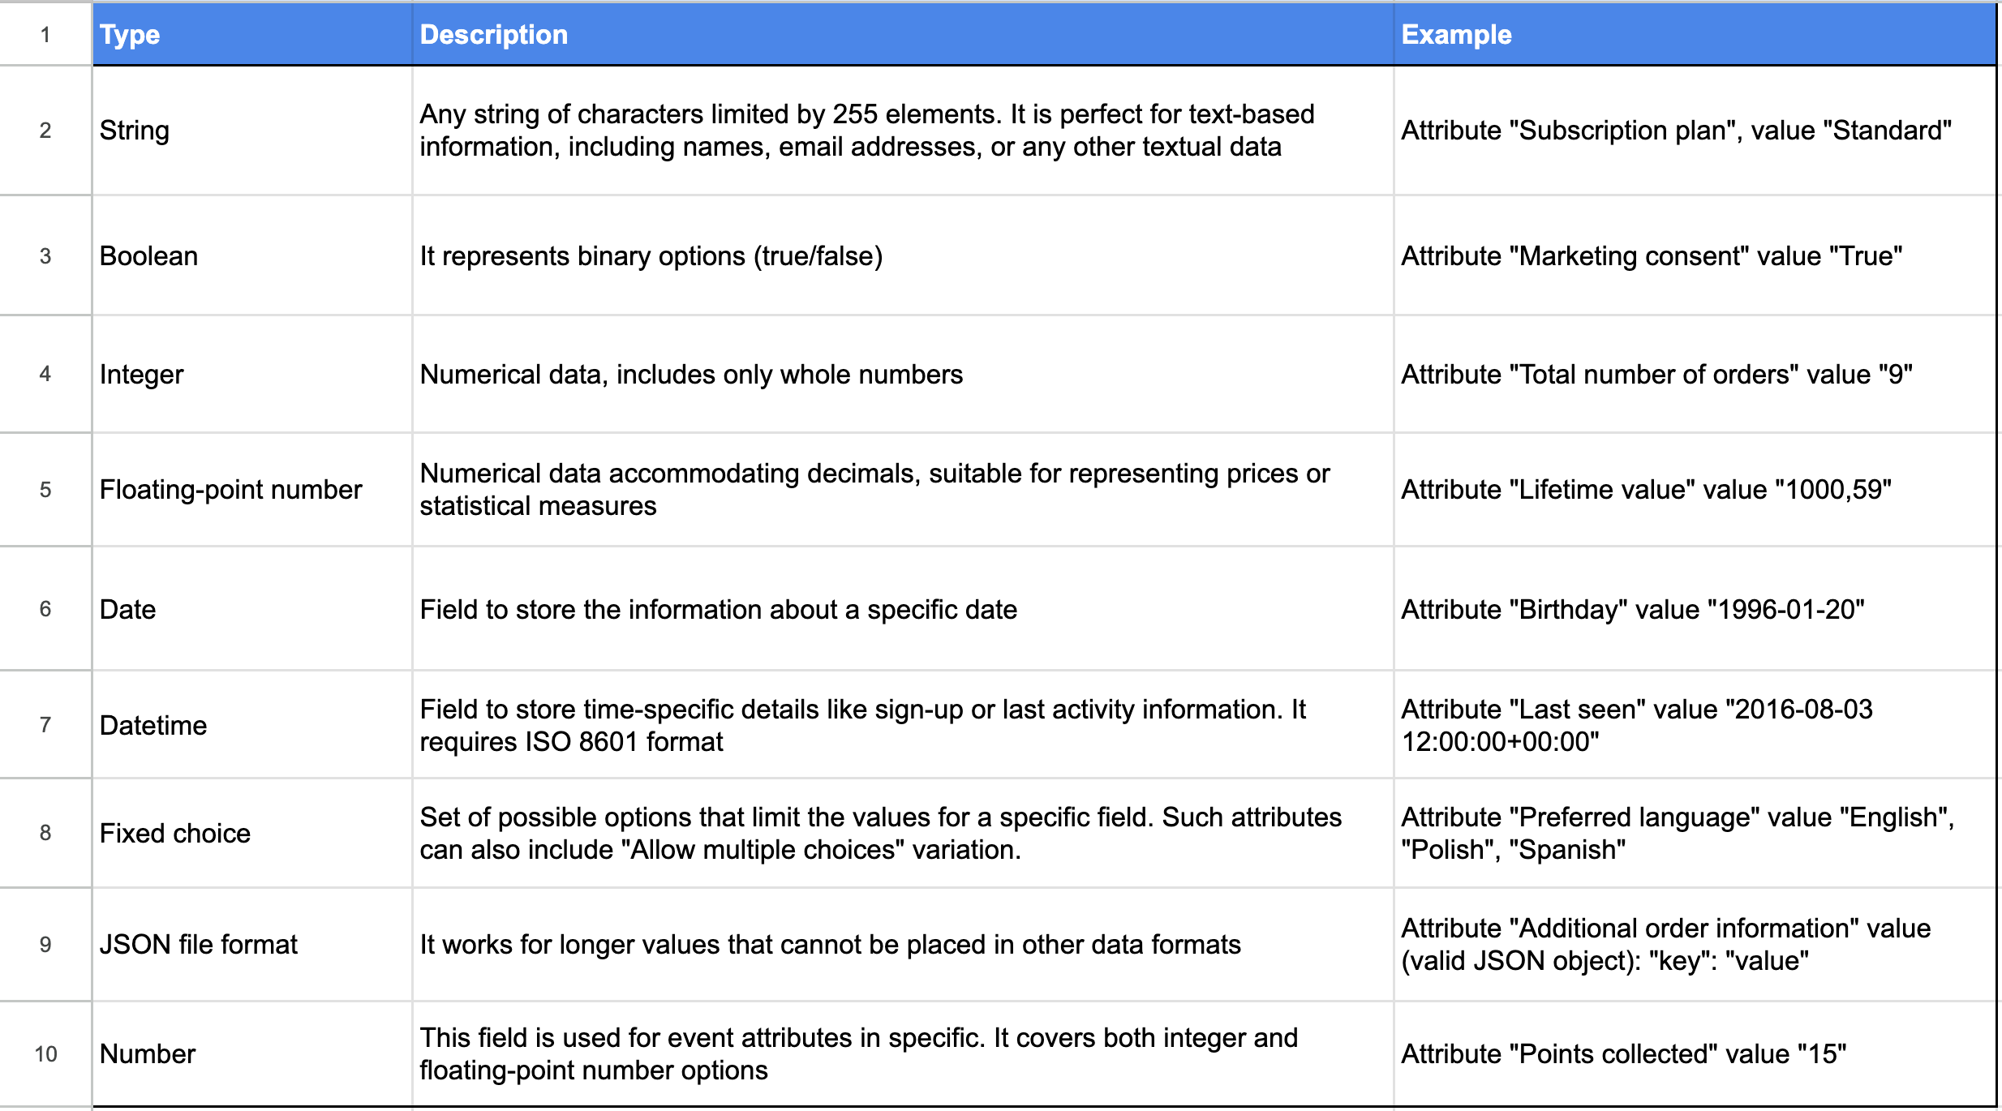
Task: Click the Last seen example cell
Action: (1694, 725)
